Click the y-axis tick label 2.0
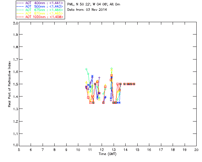This screenshot has width=202, height=162. point(15,23)
